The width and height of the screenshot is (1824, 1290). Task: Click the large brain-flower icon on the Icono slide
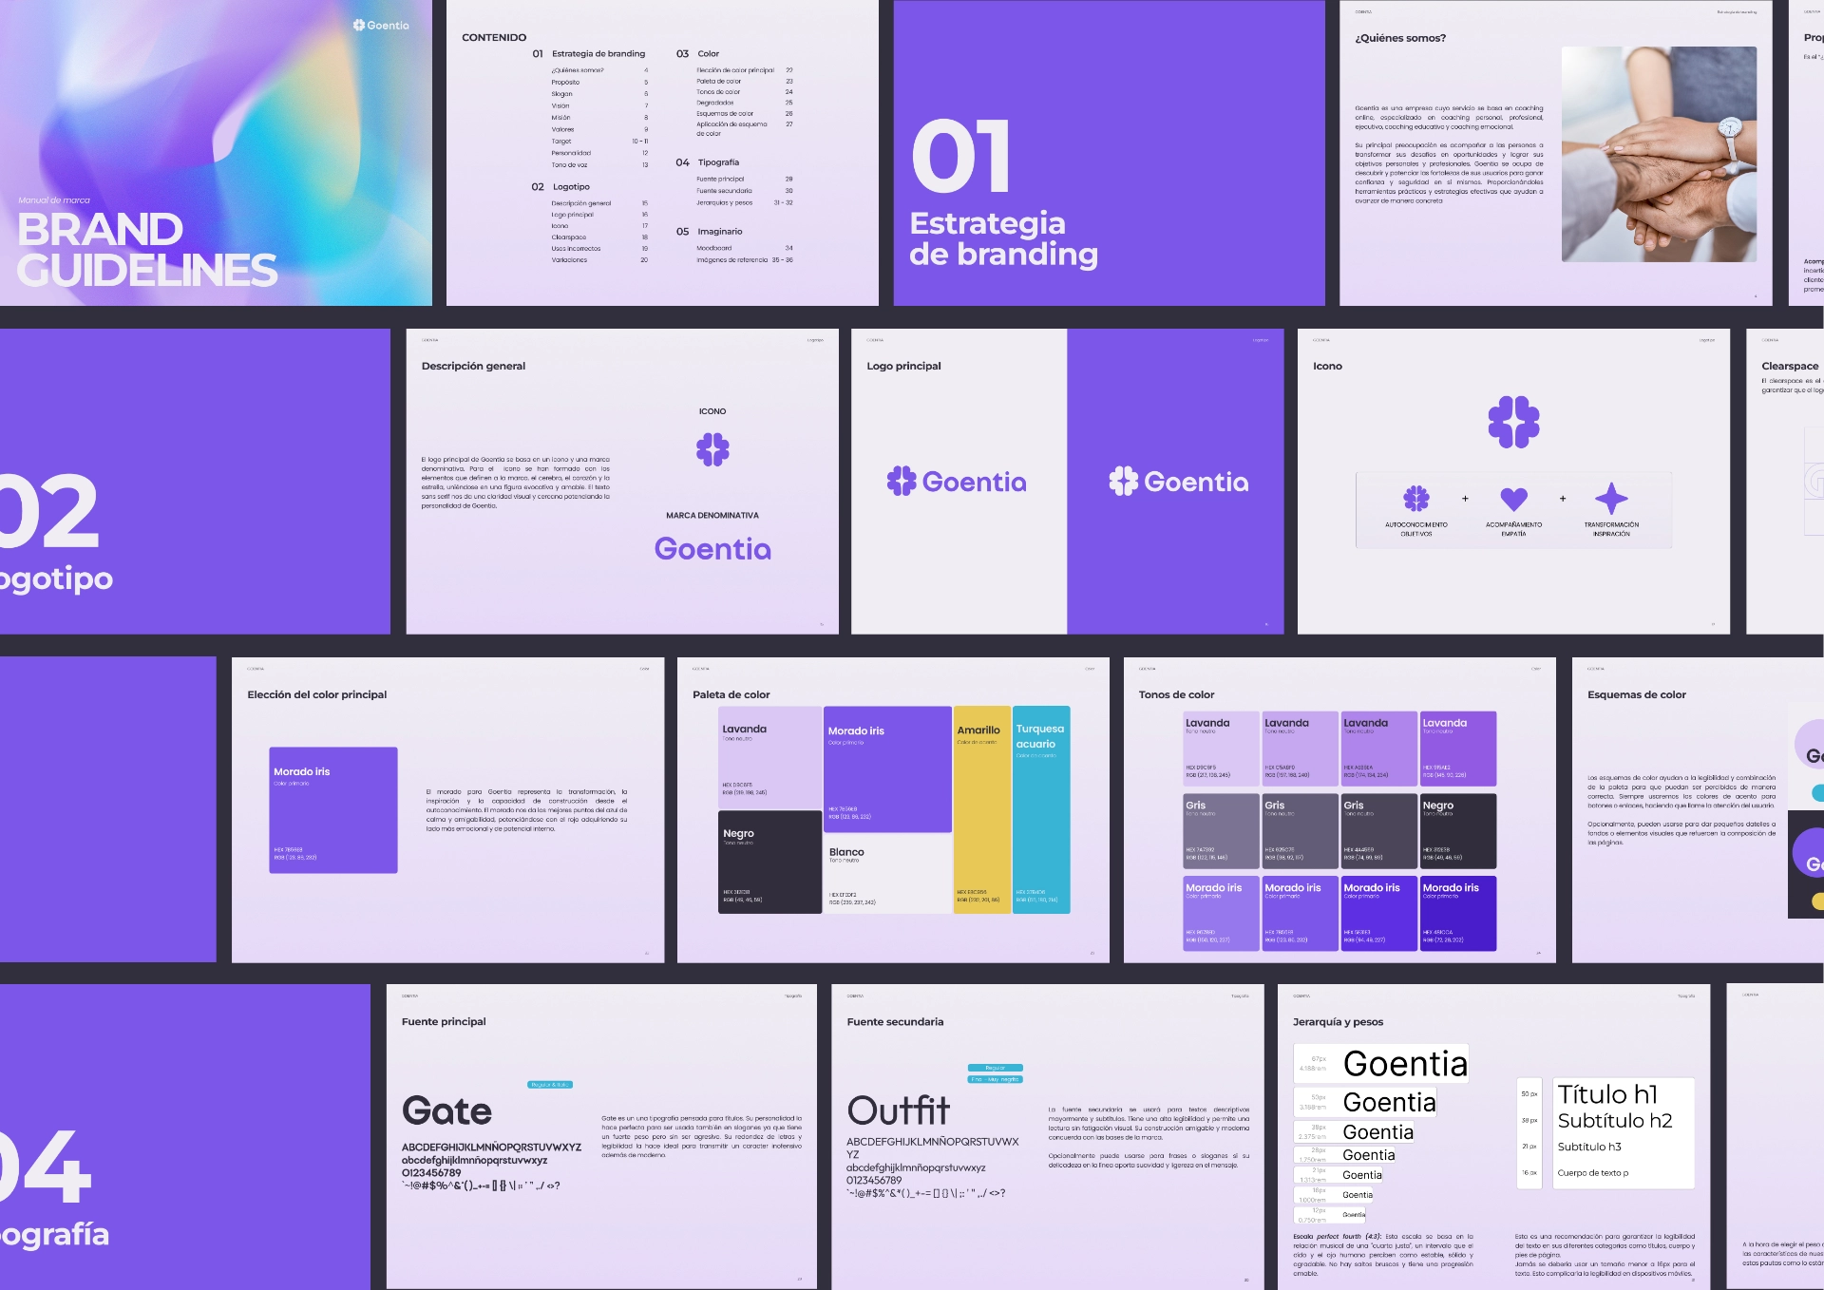(x=1513, y=422)
